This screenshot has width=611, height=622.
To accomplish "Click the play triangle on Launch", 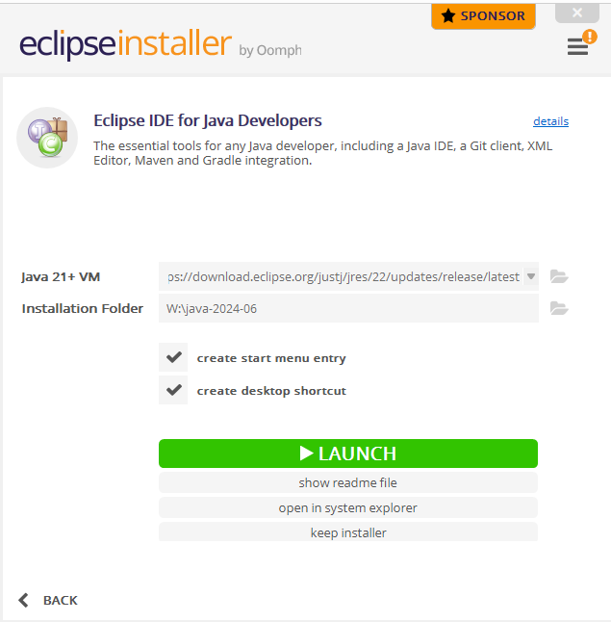I will pyautogui.click(x=306, y=454).
